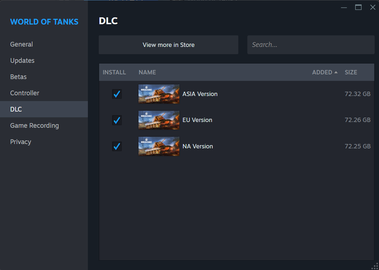379x270 pixels.
Task: Click the 72.26 GB size value
Action: click(358, 120)
